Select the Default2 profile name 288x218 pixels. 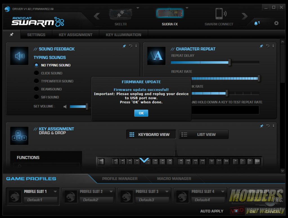pyautogui.click(x=96, y=200)
